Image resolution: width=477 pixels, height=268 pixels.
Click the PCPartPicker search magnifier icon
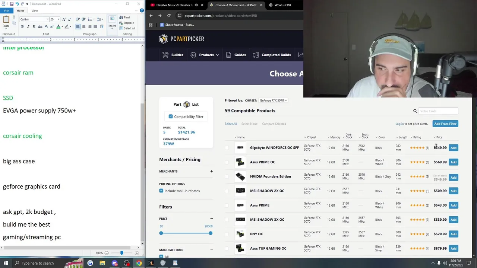(415, 111)
